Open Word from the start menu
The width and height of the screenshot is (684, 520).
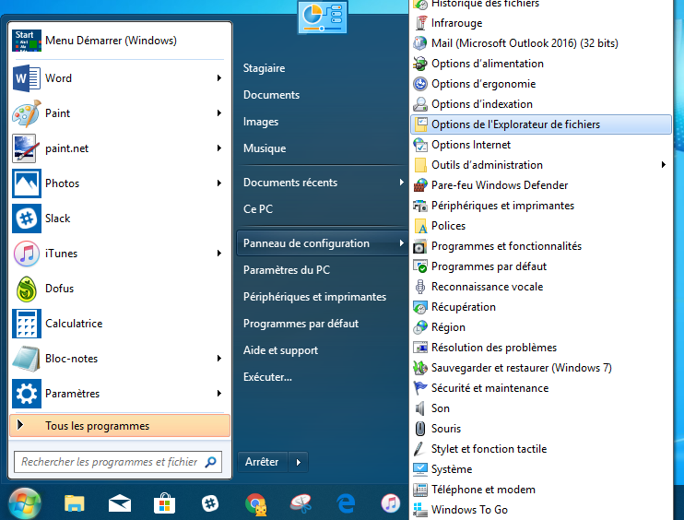pos(118,78)
